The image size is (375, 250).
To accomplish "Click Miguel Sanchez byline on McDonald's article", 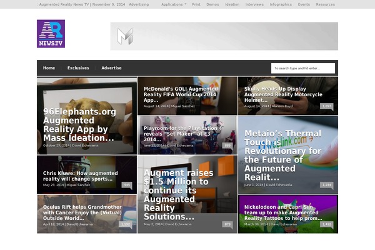I will 183,106.
